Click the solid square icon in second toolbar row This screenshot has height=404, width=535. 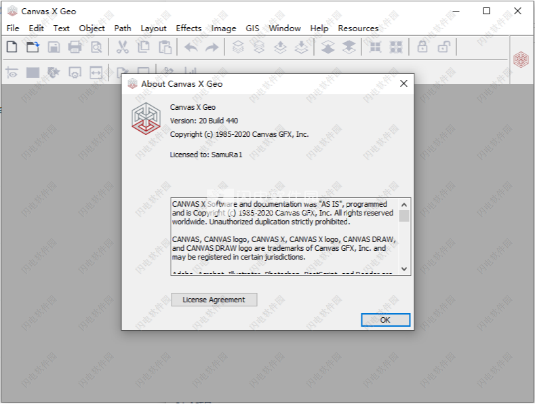[33, 73]
